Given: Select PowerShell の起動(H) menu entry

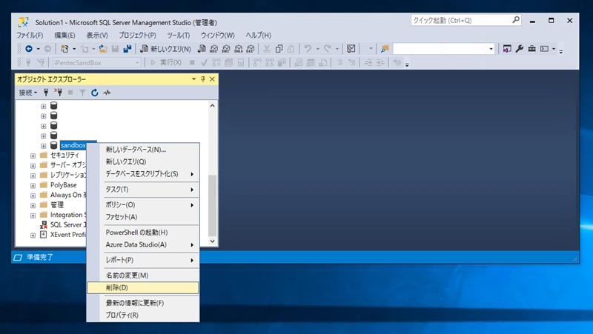Looking at the screenshot, I should pyautogui.click(x=142, y=233).
